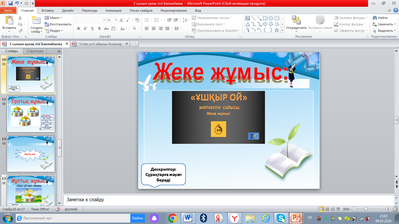Toggle underline (Ч) formatting
This screenshot has height=224, width=399.
(x=92, y=29)
